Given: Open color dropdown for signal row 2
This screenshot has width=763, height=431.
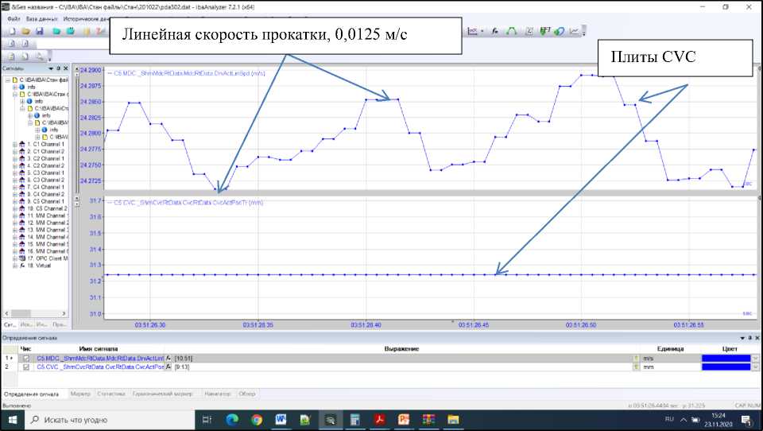Looking at the screenshot, I should (755, 367).
